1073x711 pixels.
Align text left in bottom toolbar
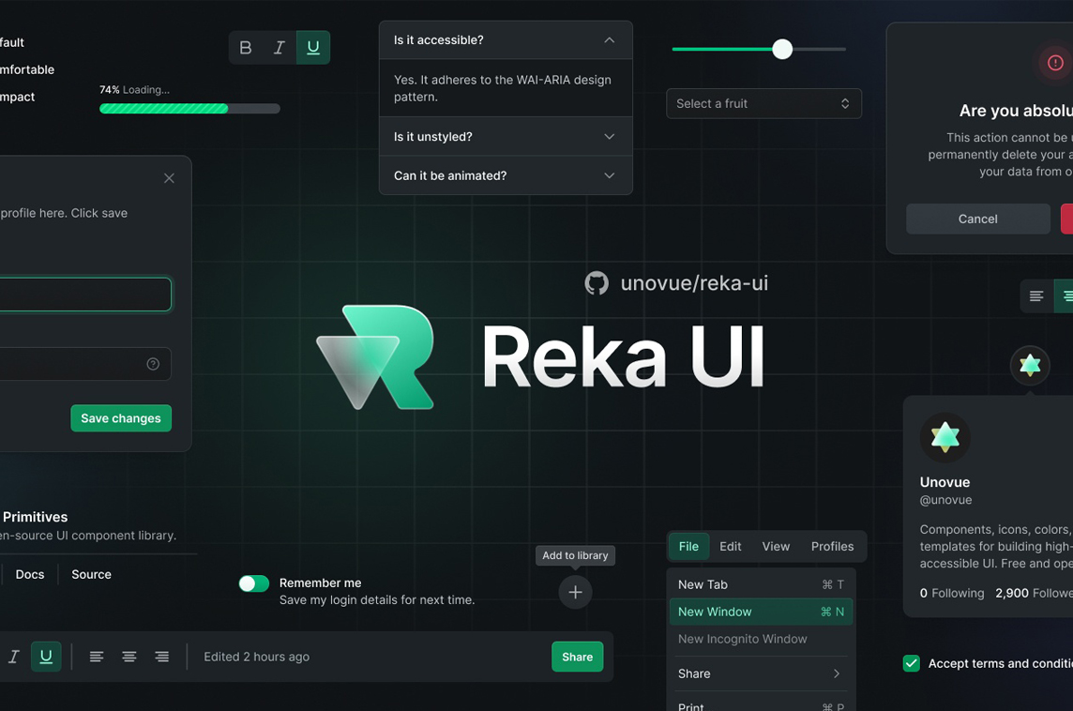(x=97, y=657)
